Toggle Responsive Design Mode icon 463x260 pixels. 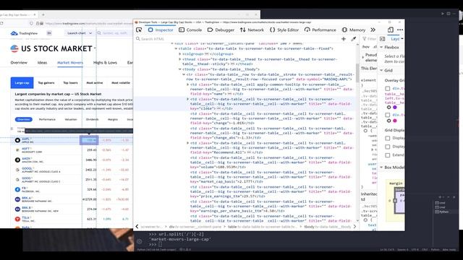391,30
